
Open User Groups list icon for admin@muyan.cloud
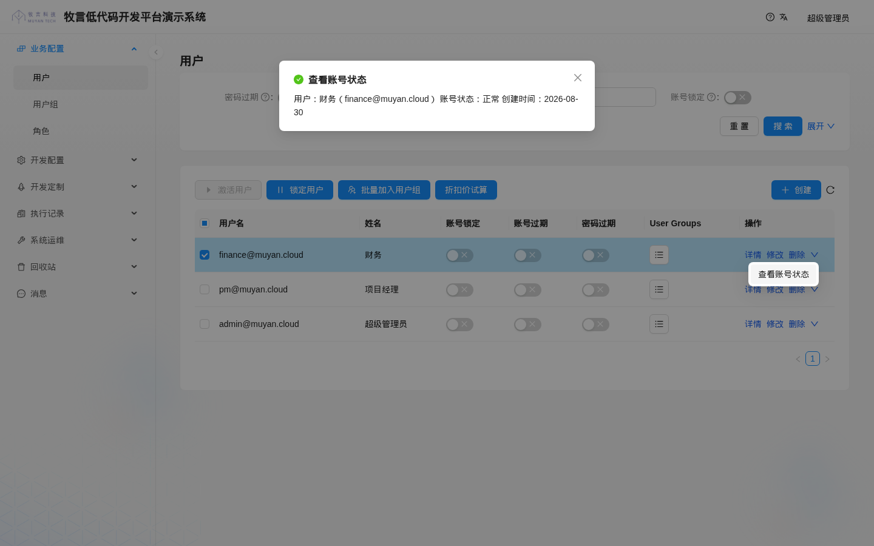(x=659, y=324)
